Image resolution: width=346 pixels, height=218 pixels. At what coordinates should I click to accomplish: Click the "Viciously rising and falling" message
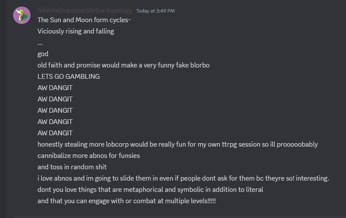[x=75, y=31]
